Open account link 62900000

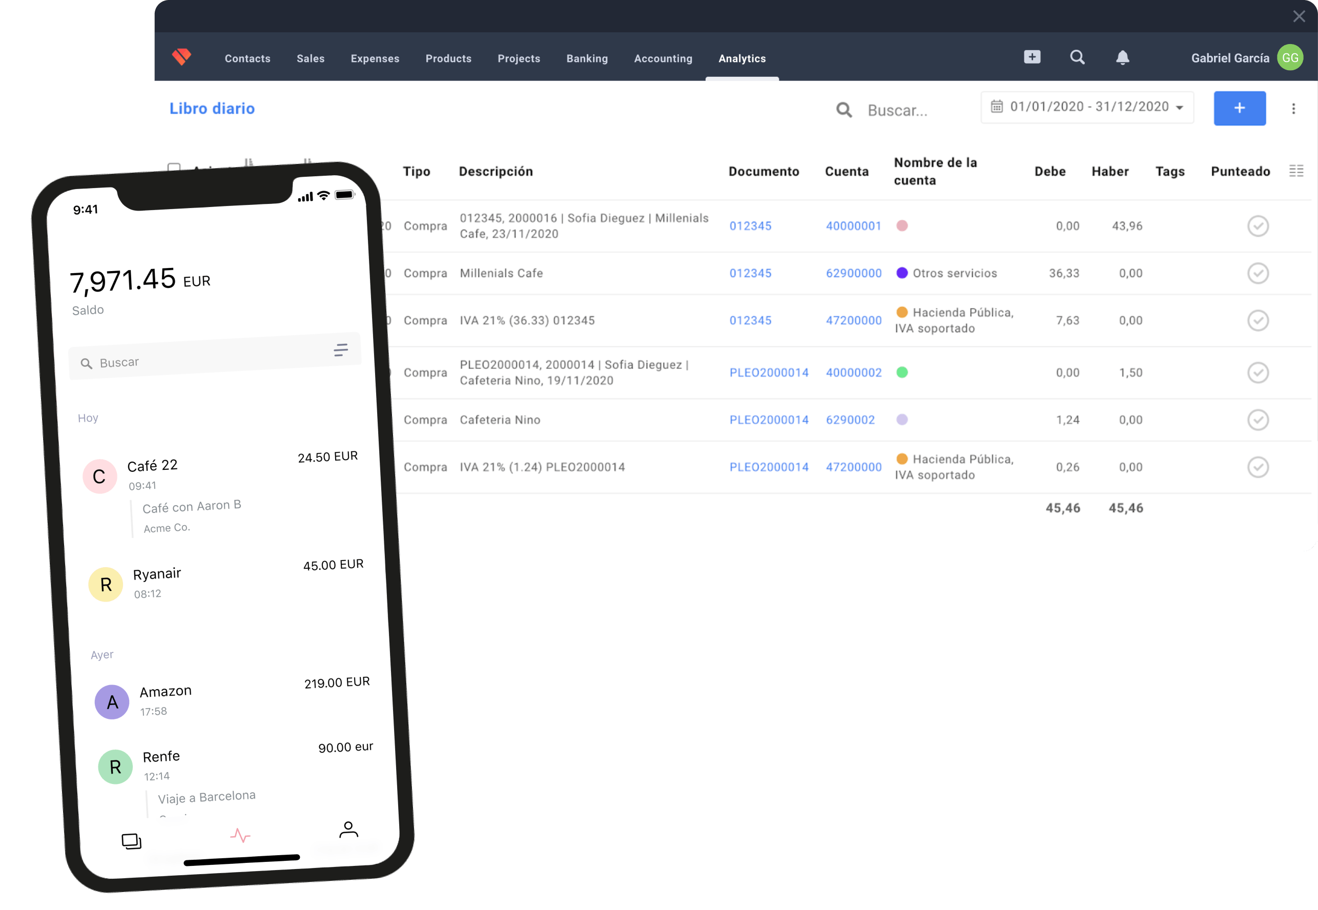[x=853, y=273]
